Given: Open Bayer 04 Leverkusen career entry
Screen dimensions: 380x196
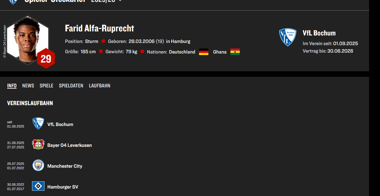Looking at the screenshot, I should 69,145.
